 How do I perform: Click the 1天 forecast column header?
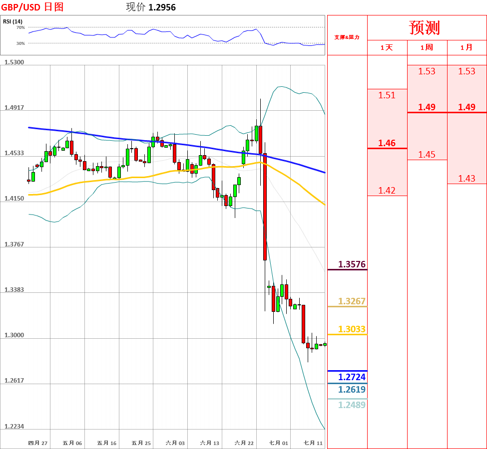pyautogui.click(x=387, y=47)
